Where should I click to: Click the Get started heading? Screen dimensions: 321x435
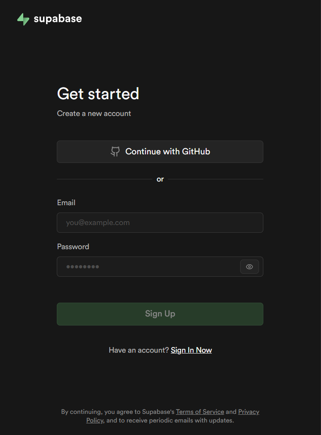pyautogui.click(x=98, y=94)
